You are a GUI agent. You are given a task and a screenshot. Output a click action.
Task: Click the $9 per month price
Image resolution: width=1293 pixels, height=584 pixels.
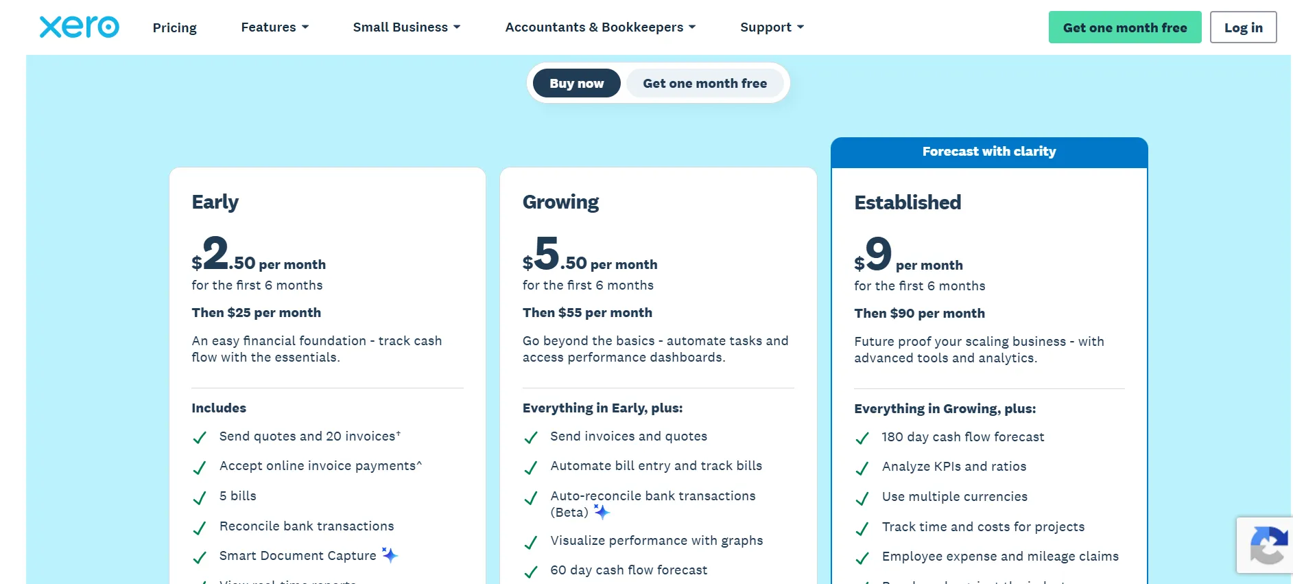(x=908, y=255)
